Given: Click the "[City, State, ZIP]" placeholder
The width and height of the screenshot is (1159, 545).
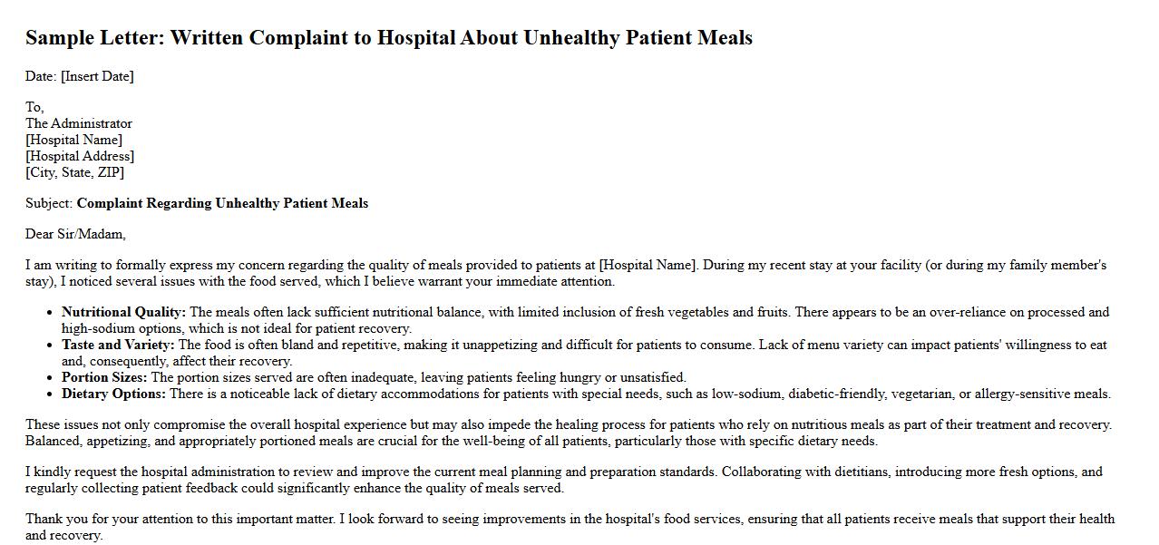Looking at the screenshot, I should click(x=74, y=172).
